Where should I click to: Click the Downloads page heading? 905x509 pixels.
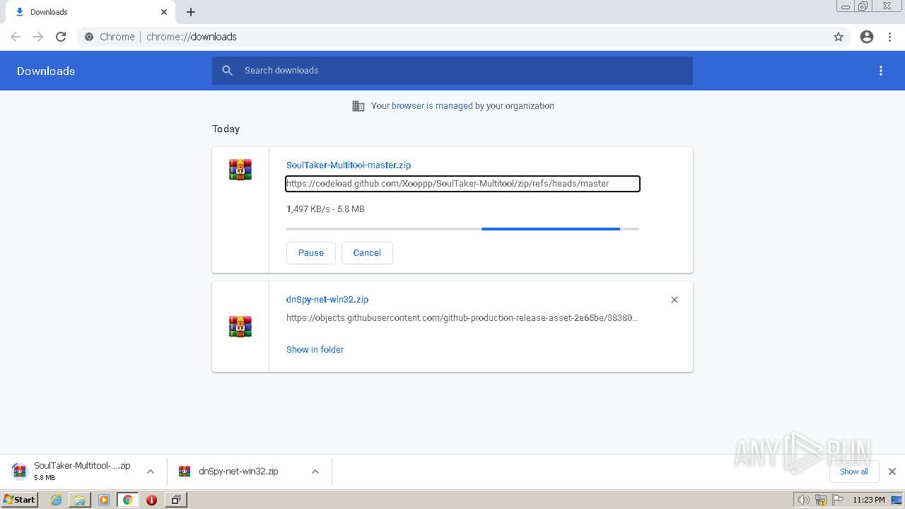click(46, 71)
